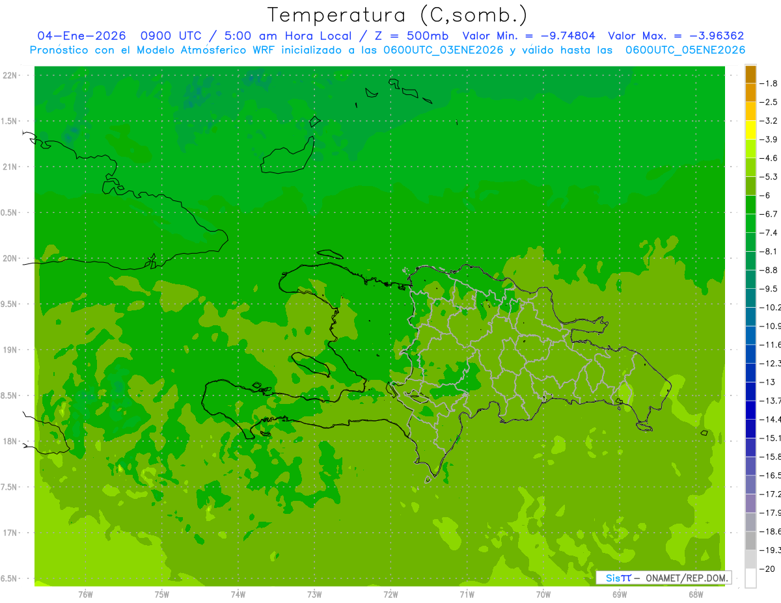Click the '69W' longitude label
Screen dimensions: 781x603
pyautogui.click(x=620, y=594)
